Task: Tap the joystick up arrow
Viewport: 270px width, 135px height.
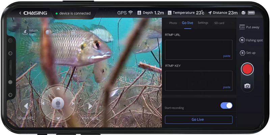Action: tap(58, 88)
